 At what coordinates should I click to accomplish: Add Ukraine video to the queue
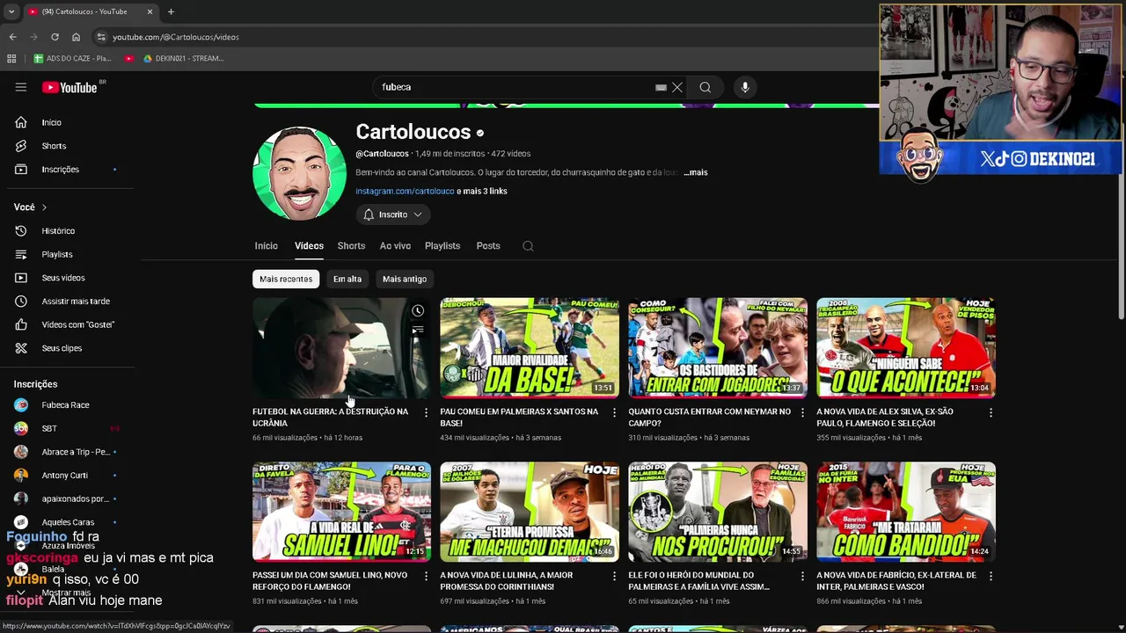418,331
